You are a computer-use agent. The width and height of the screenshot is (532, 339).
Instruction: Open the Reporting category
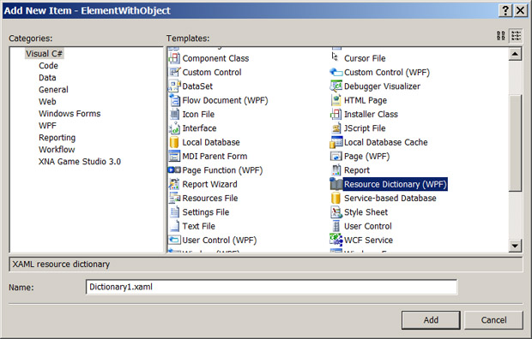(x=57, y=138)
